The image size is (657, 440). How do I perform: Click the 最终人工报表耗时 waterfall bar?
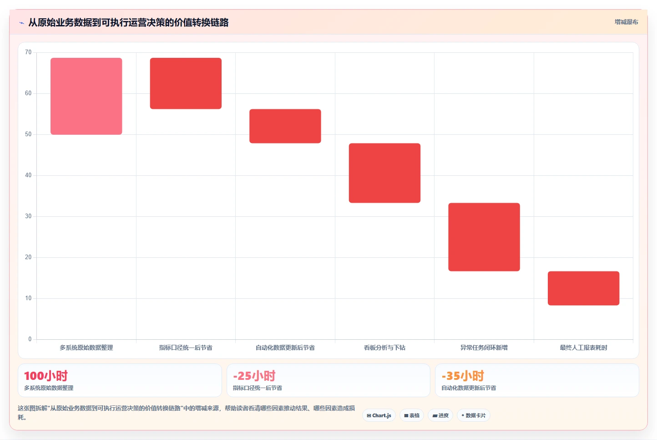click(583, 288)
